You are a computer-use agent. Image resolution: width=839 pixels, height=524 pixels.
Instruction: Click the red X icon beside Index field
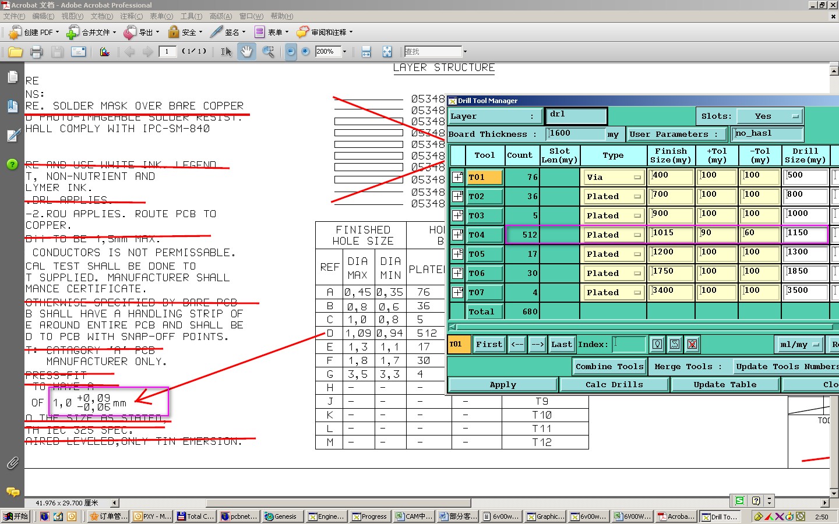pos(692,344)
